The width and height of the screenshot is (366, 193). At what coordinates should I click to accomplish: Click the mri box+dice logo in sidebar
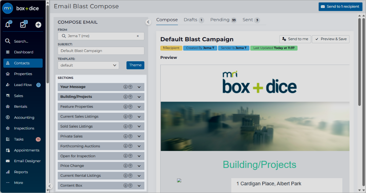[x=21, y=8]
